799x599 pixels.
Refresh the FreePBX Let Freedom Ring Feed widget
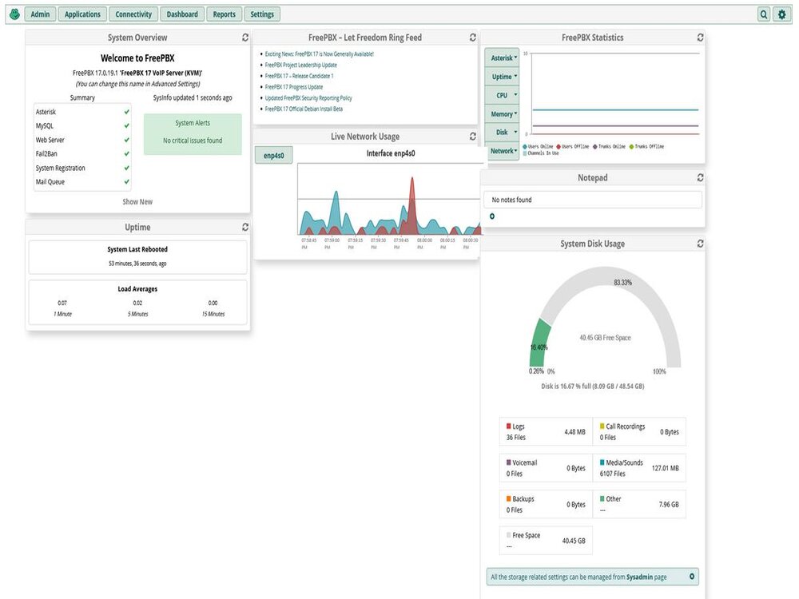[x=472, y=38]
